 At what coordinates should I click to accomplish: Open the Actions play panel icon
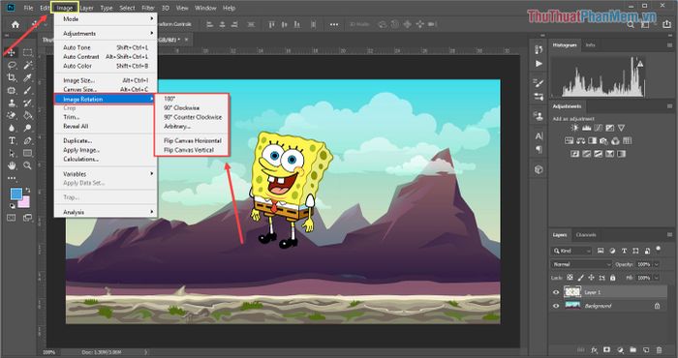click(539, 64)
